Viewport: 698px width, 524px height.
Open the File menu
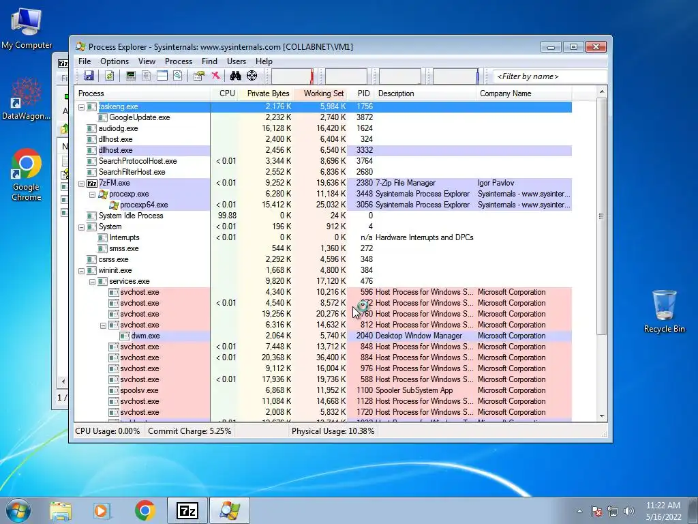coord(84,61)
